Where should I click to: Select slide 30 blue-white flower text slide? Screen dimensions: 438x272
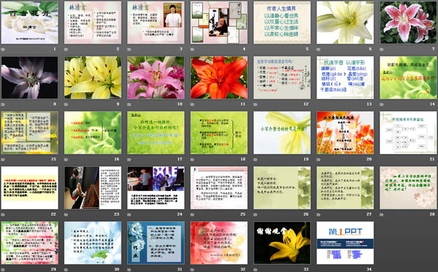(x=93, y=243)
